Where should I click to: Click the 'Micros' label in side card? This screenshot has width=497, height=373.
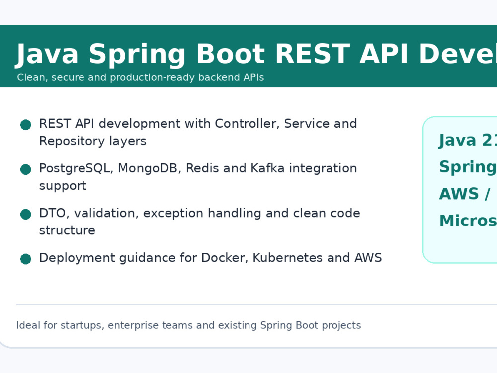point(468,221)
